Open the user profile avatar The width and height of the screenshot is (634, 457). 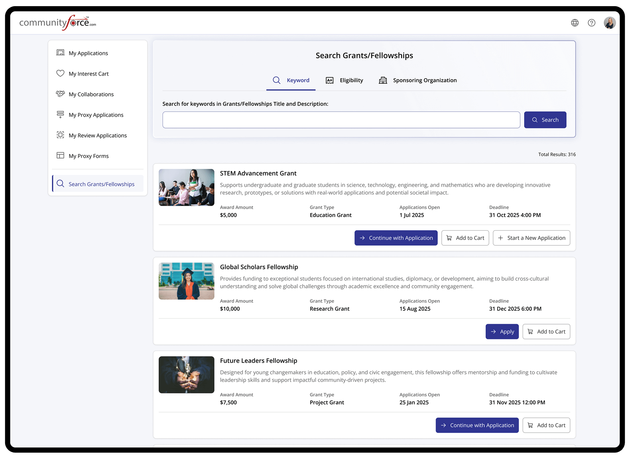coord(609,23)
